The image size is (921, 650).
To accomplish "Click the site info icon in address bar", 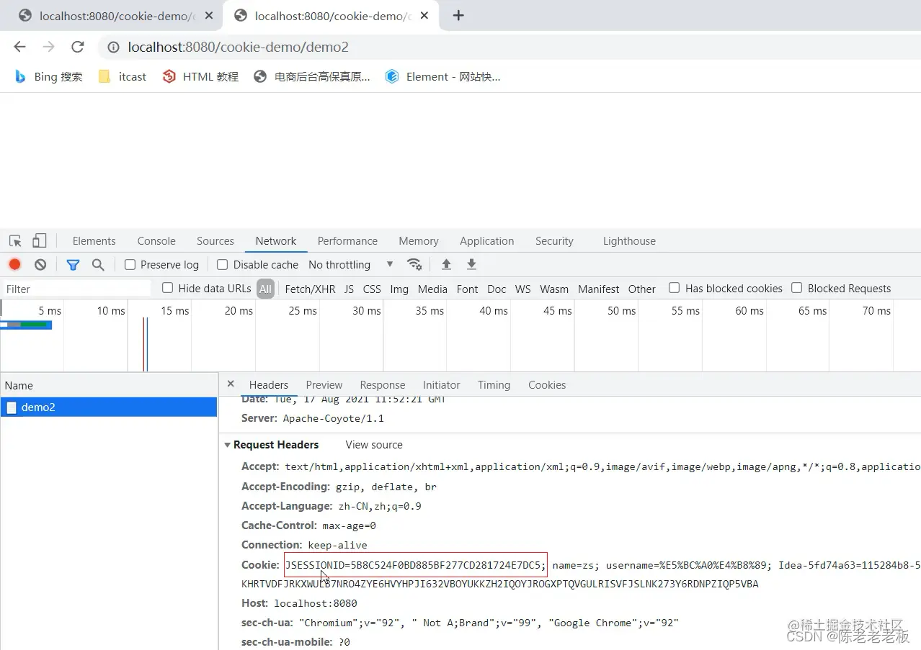I will [113, 48].
